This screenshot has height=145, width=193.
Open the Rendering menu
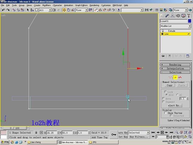point(94,5)
